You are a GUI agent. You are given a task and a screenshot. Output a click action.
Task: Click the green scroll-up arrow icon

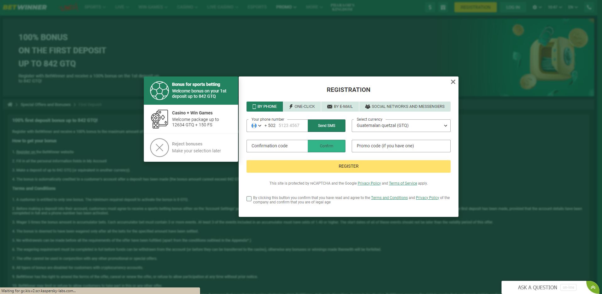[x=593, y=287]
